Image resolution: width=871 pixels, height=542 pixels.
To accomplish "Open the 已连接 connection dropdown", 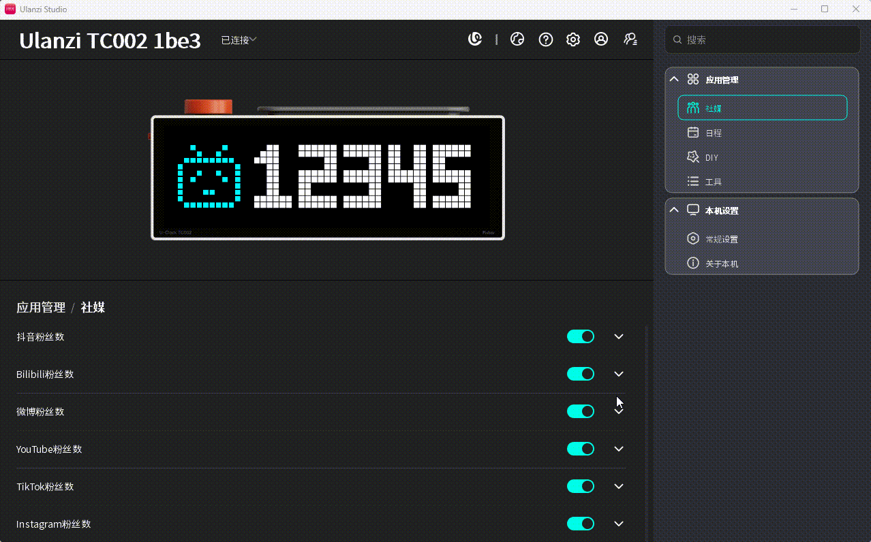I will tap(239, 40).
